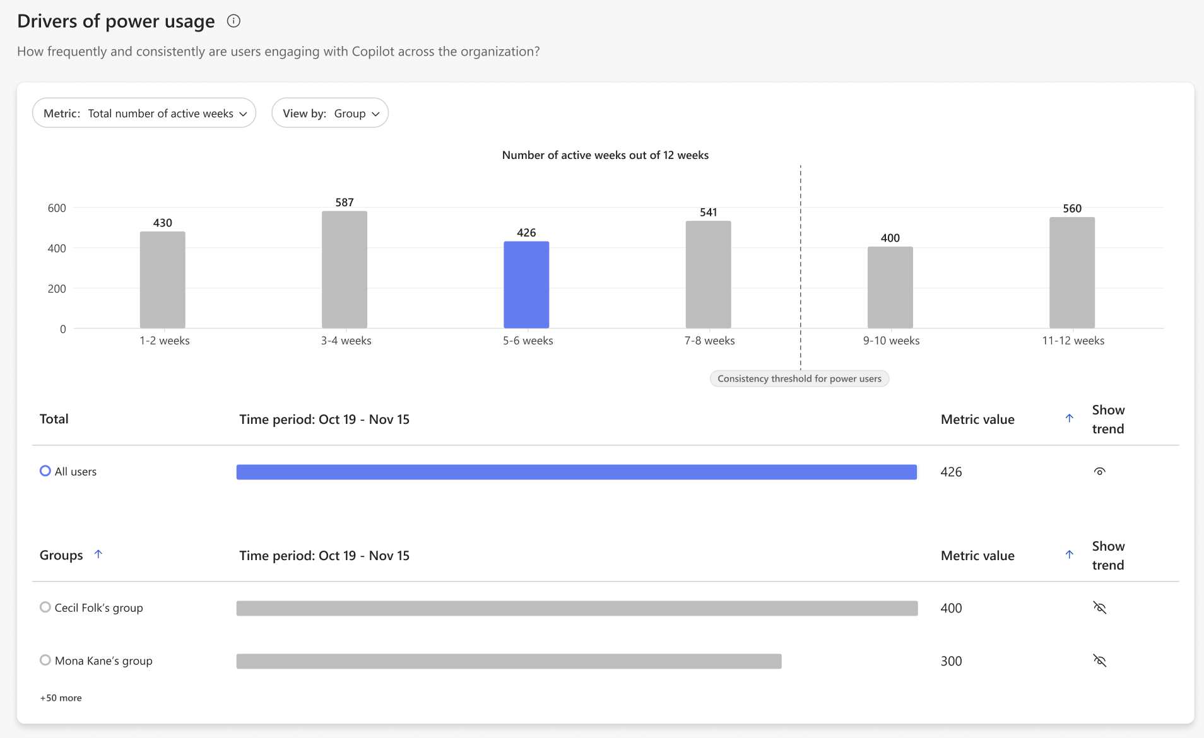Show trend for Cecil Folk's group
Viewport: 1204px width, 738px height.
[x=1099, y=607]
